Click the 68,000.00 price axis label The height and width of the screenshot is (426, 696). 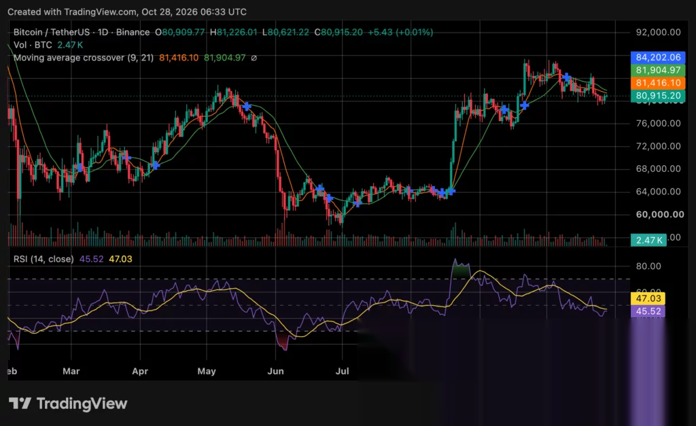tap(658, 168)
